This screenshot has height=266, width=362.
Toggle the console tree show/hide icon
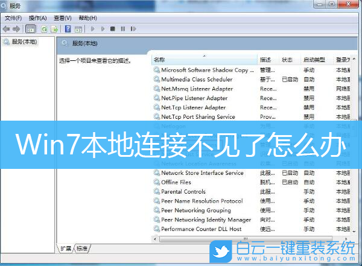(31, 29)
